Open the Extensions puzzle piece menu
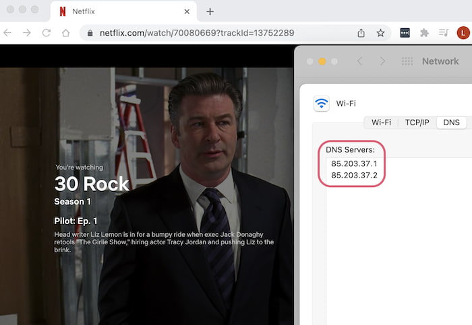This screenshot has width=472, height=325. click(x=424, y=33)
